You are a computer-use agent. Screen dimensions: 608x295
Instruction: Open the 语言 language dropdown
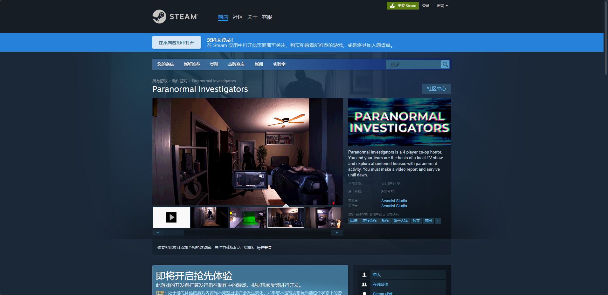click(x=442, y=6)
